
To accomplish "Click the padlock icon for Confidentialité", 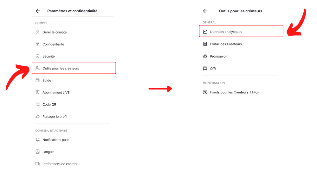I will pyautogui.click(x=37, y=44).
